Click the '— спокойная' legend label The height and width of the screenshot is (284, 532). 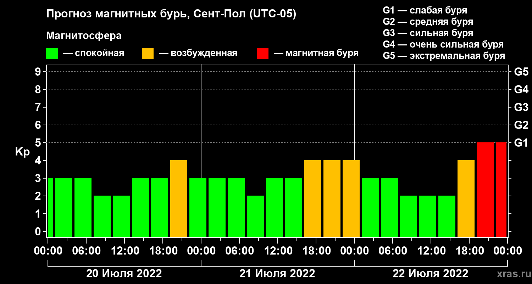coord(94,53)
